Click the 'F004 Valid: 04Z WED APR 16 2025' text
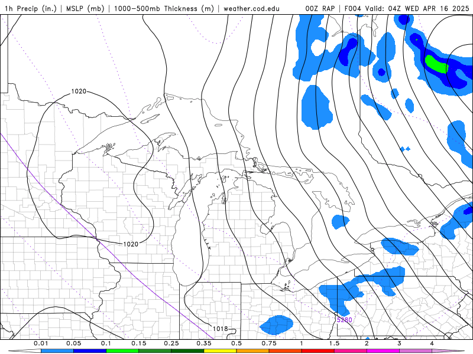473x354 pixels. tap(407, 9)
